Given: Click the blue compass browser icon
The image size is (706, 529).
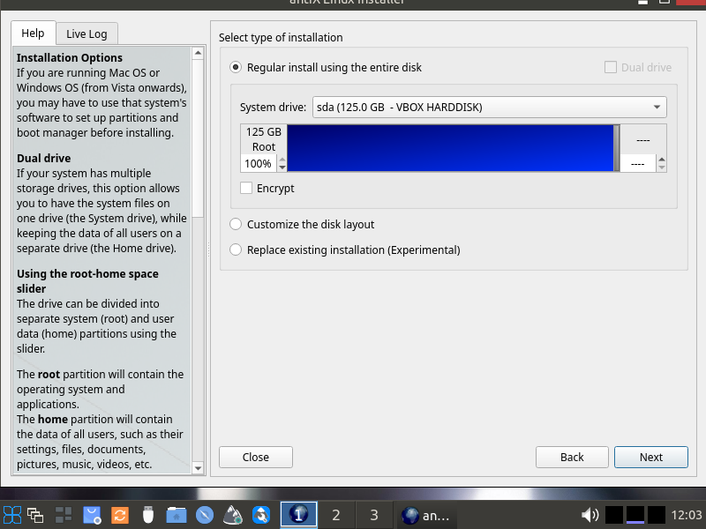Looking at the screenshot, I should pyautogui.click(x=205, y=515).
